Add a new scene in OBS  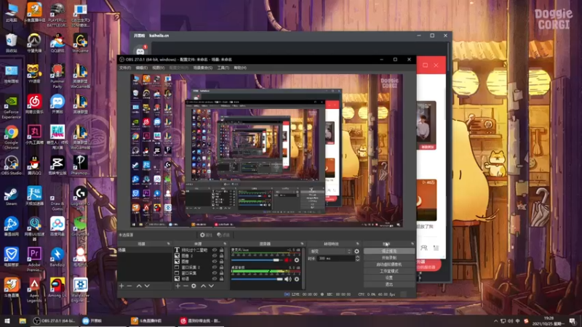tap(121, 286)
